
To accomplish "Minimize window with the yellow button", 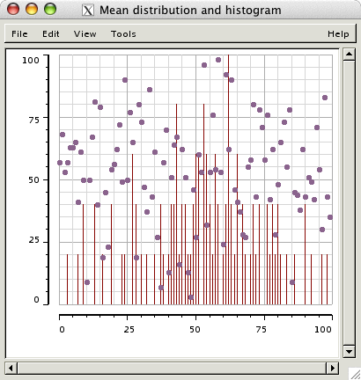I will tap(32, 9).
